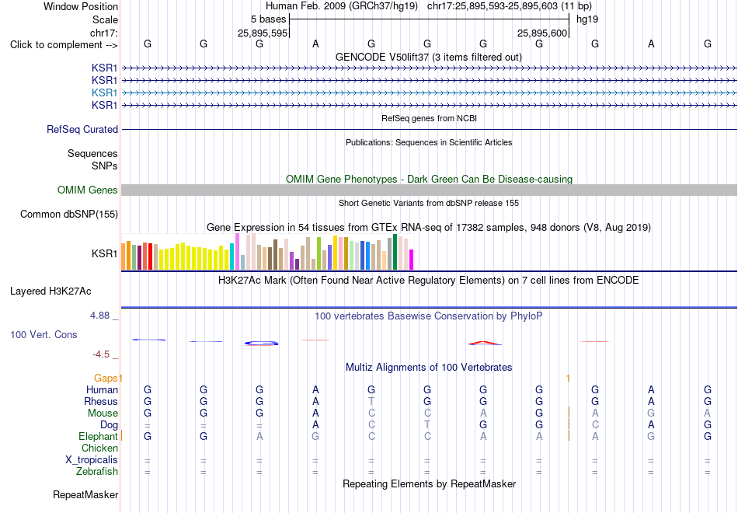
Task: Click the -4.5 lower scale value
Action: coord(101,354)
